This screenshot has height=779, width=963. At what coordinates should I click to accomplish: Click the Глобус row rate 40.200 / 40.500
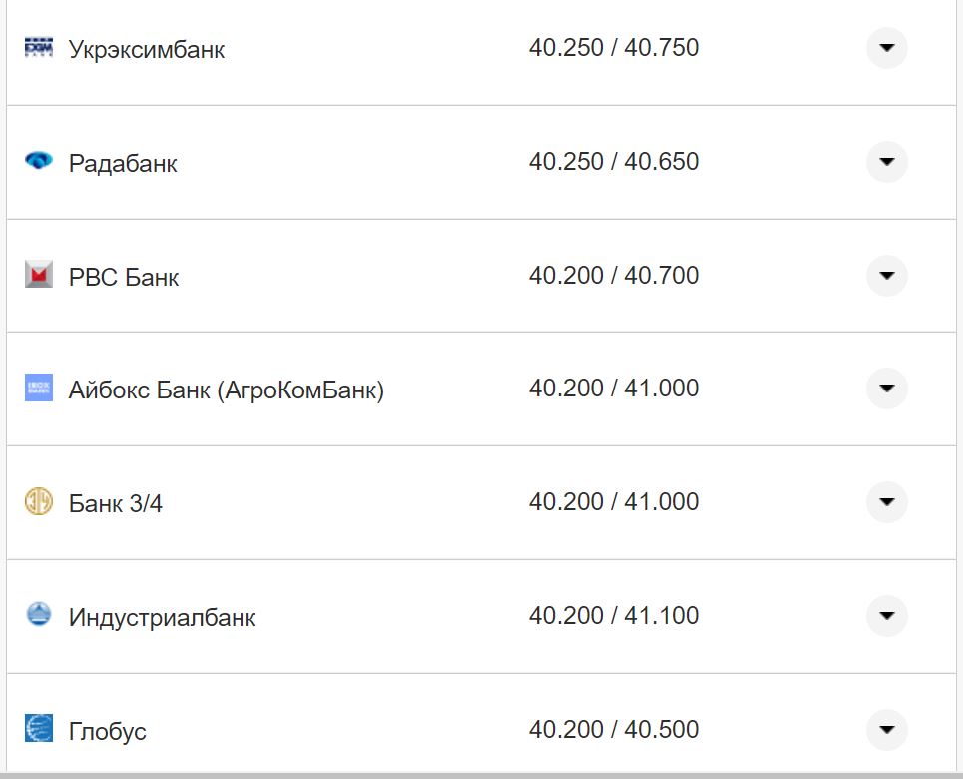615,729
